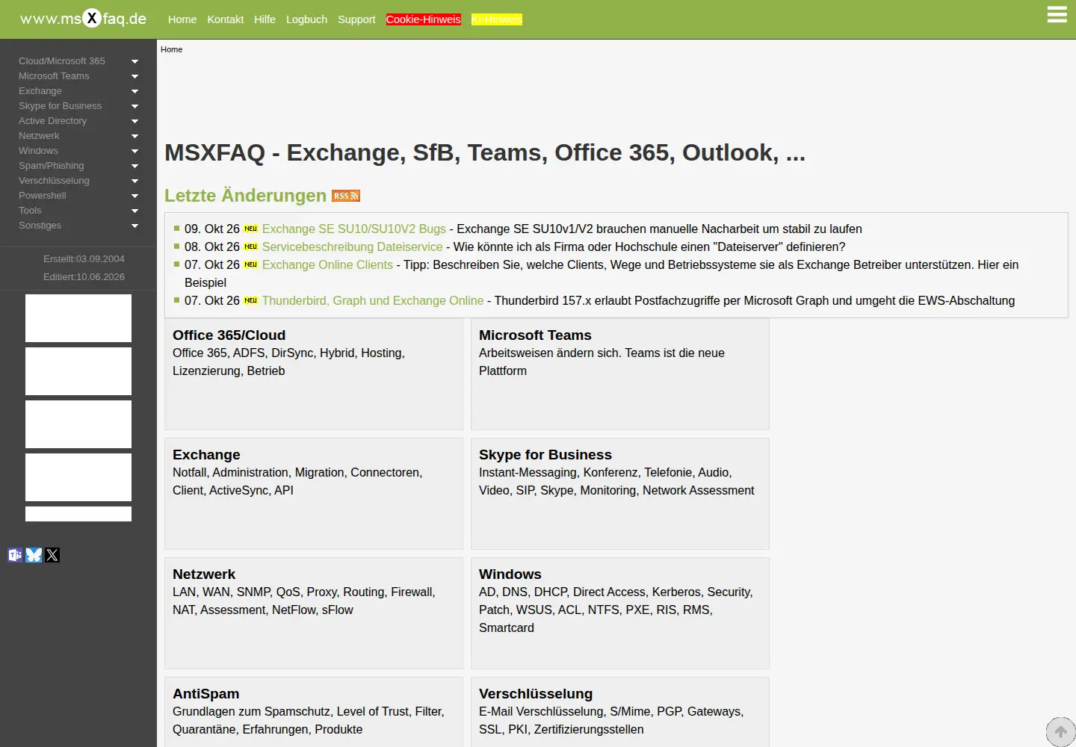Open Logbuch in the top navigation

click(306, 19)
